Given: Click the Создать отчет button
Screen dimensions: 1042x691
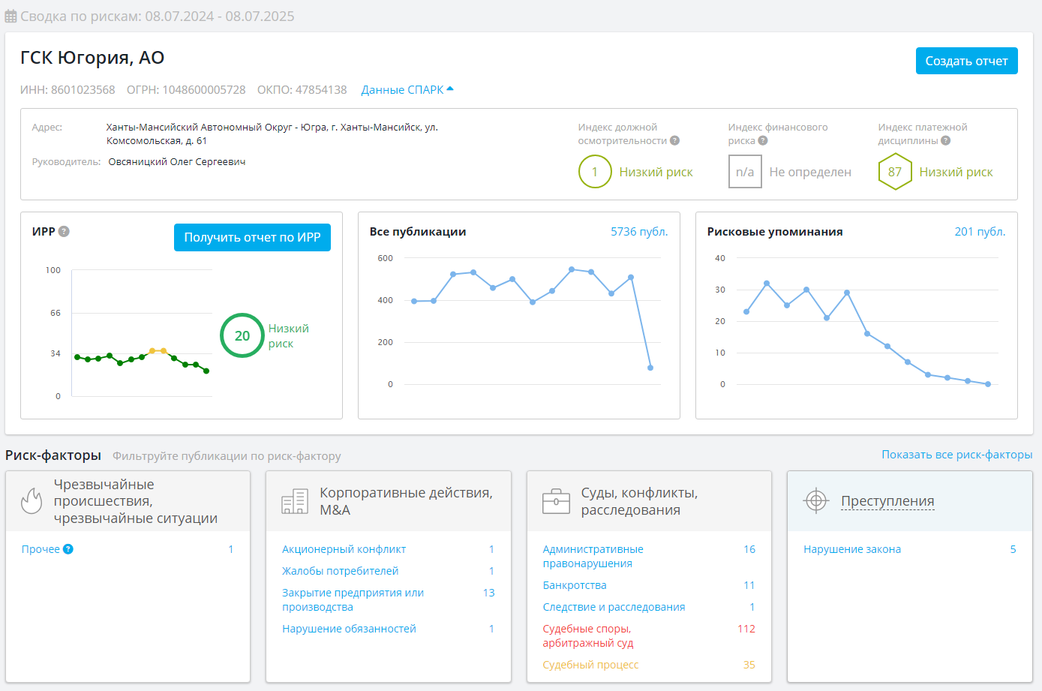Looking at the screenshot, I should tap(966, 61).
